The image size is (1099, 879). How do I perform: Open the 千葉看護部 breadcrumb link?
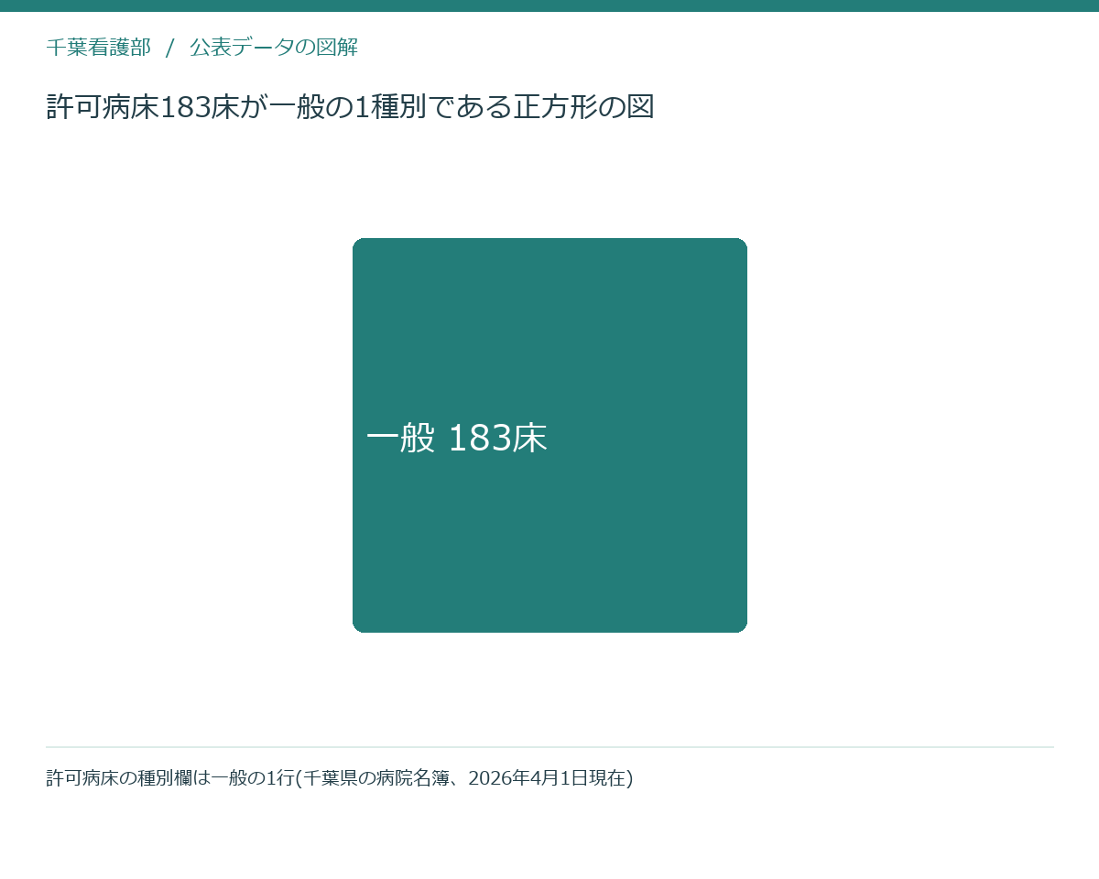point(98,48)
